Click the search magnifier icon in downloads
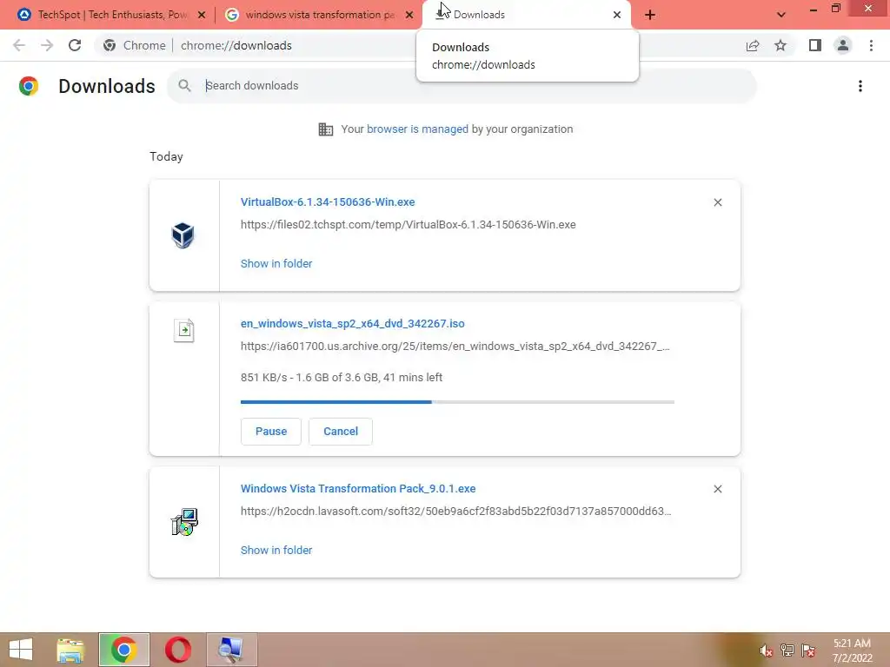This screenshot has width=890, height=667. click(x=184, y=86)
